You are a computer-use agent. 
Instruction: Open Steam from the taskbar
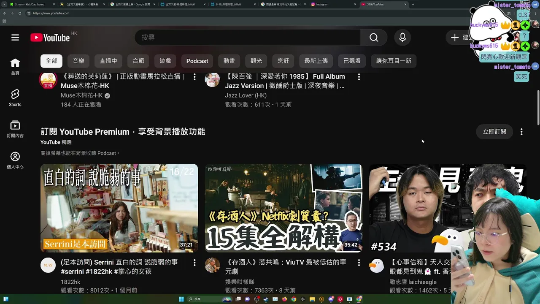(266, 299)
